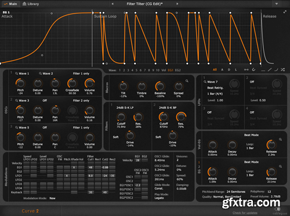Select the Vol envelope in the Wave selector

pyautogui.click(x=164, y=70)
